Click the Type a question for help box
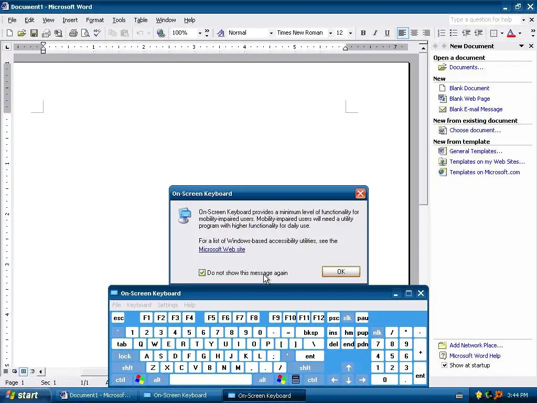Viewport: 537px width, 403px height. pyautogui.click(x=484, y=19)
